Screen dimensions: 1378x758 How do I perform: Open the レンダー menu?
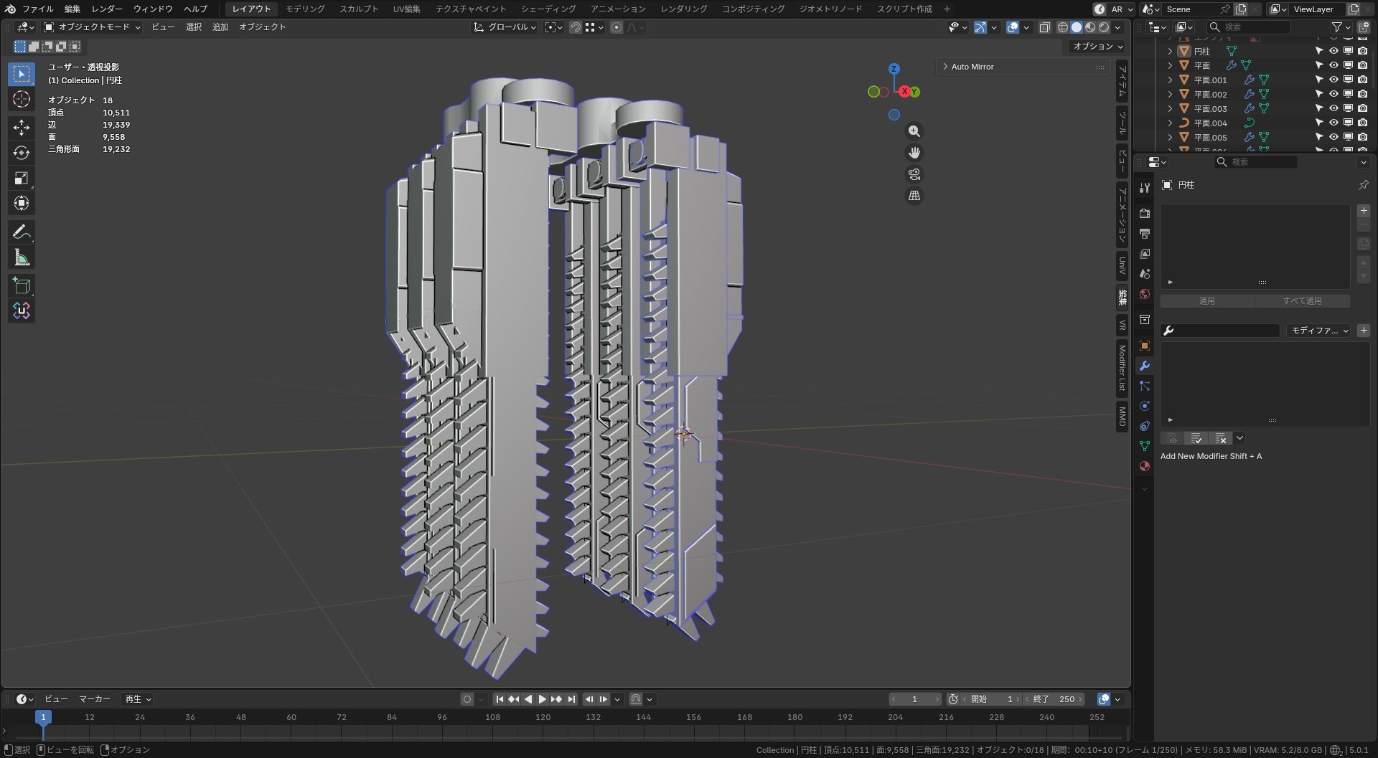point(106,9)
